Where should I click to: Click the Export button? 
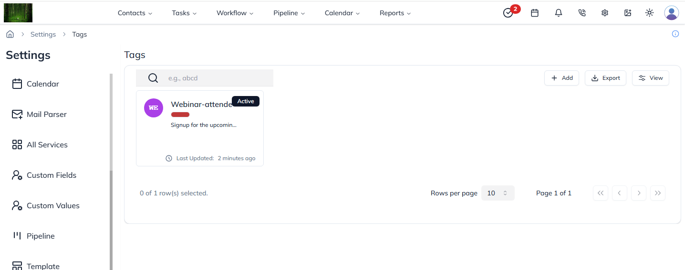point(605,78)
